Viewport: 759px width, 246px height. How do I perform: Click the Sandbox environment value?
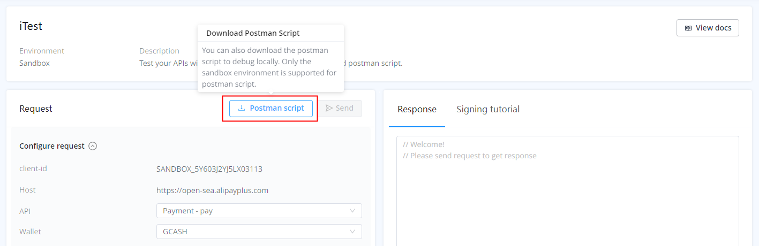[x=34, y=63]
